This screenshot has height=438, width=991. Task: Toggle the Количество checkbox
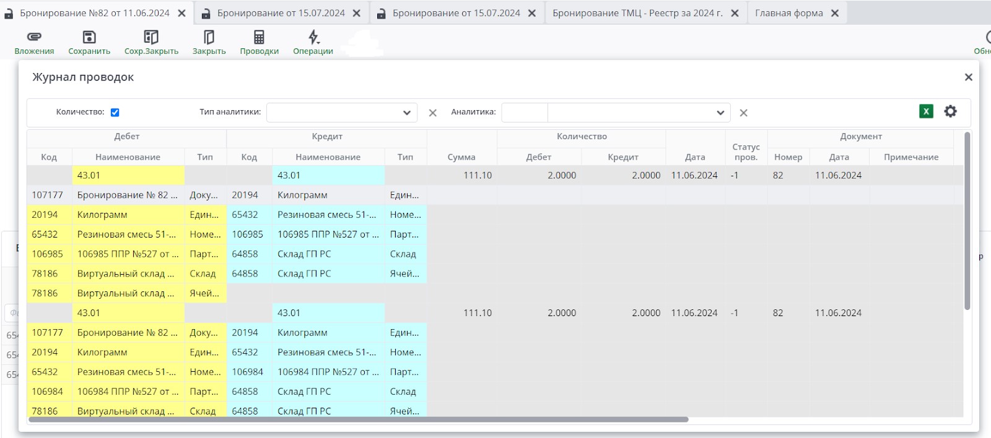[115, 113]
